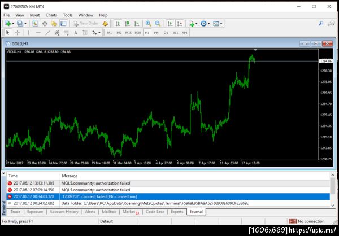
Task: Open the Charts menu
Action: (51, 15)
